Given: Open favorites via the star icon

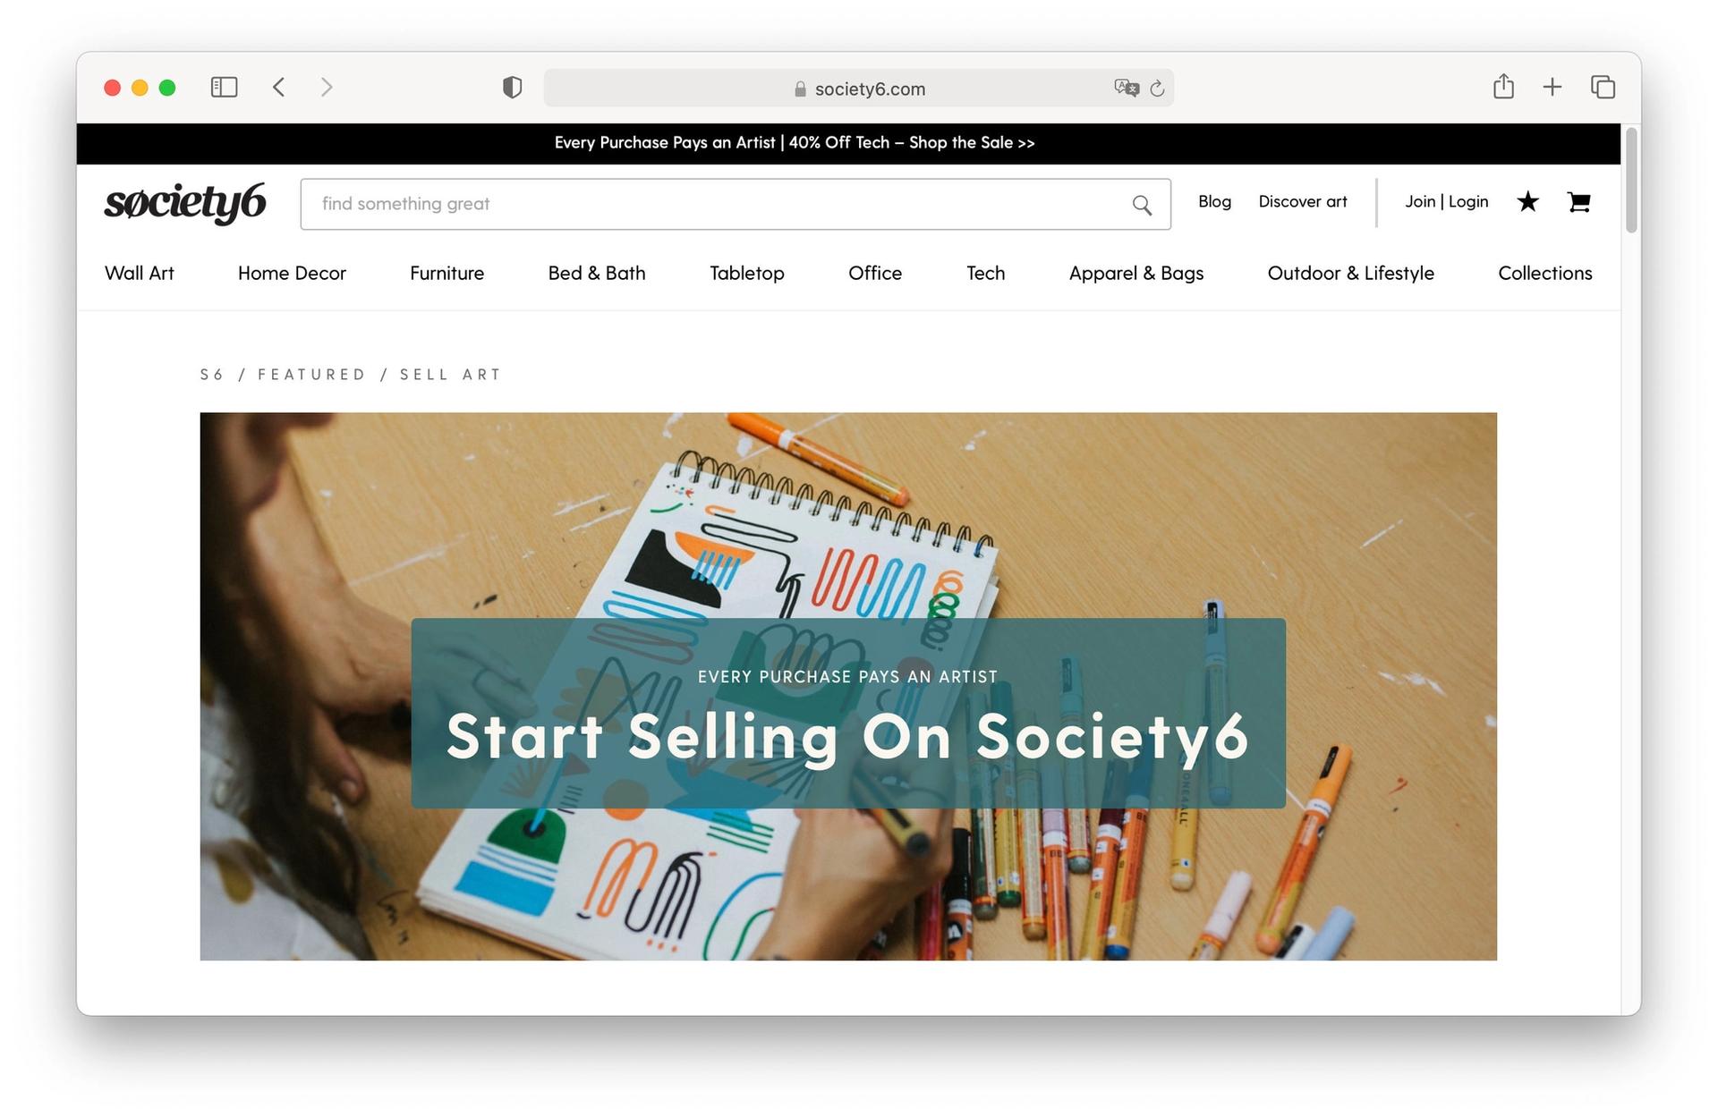Looking at the screenshot, I should (1527, 201).
